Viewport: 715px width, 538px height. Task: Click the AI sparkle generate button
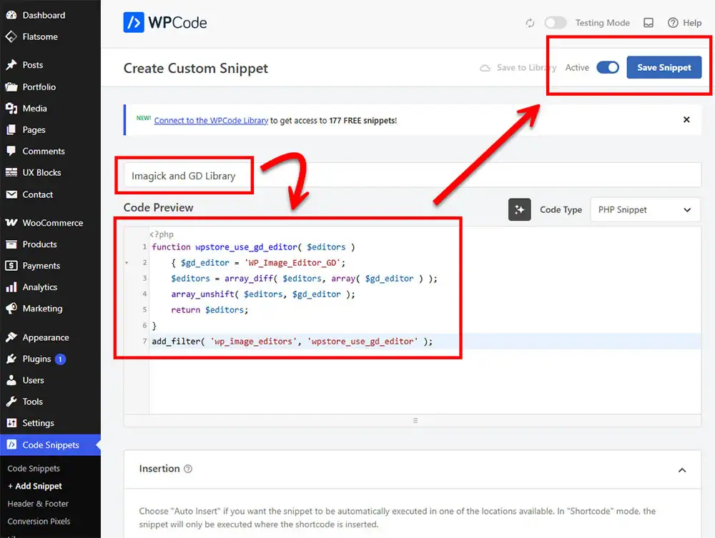point(519,209)
